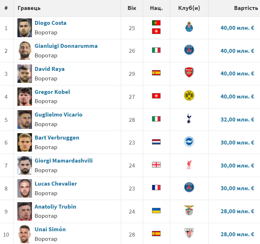Screen dimensions: 260x244
Task: Click Athletic Bilbao club crest
Action: point(189,233)
